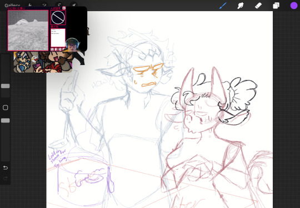Select the Smudge tool

tap(241, 6)
